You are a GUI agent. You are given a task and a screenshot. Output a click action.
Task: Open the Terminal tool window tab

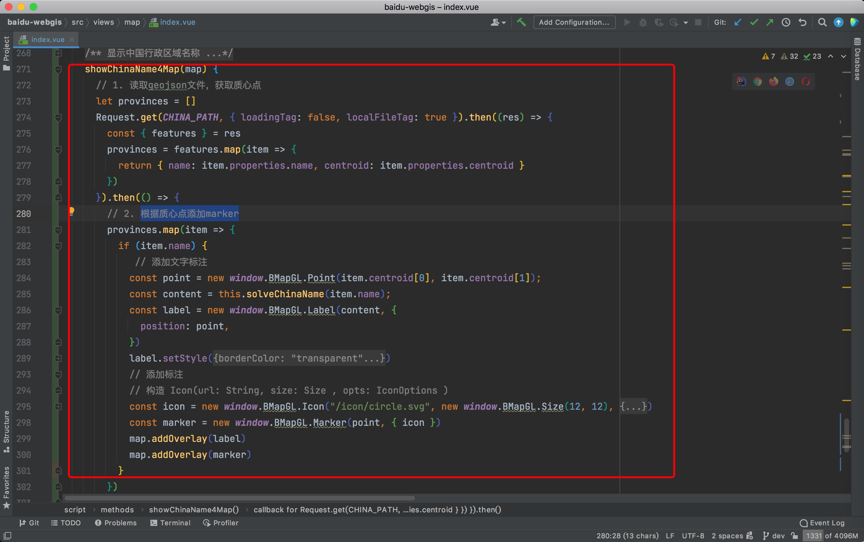(x=171, y=523)
